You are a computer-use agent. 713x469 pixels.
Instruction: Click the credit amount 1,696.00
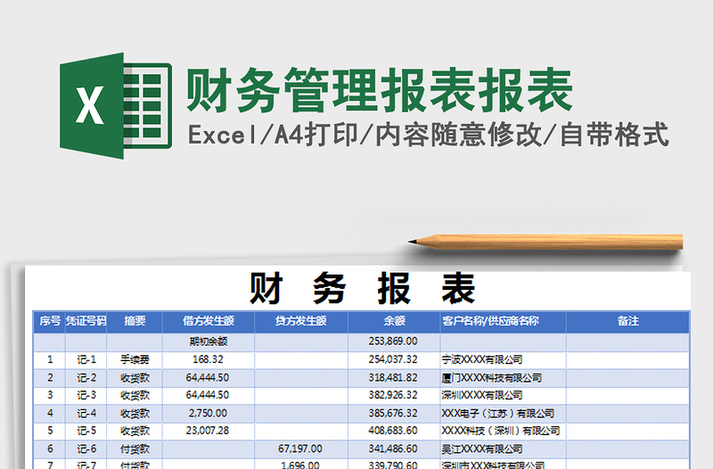[300, 465]
